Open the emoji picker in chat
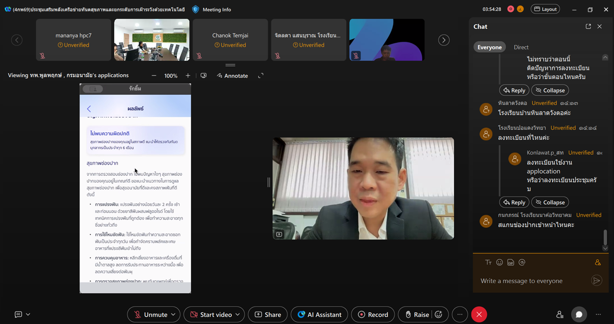The height and width of the screenshot is (324, 614). click(499, 262)
